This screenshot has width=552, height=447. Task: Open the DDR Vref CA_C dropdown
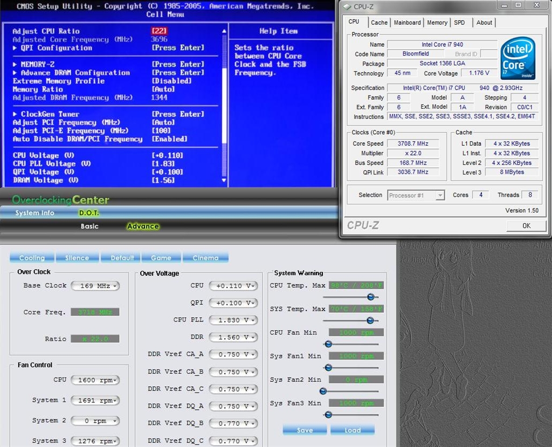233,389
